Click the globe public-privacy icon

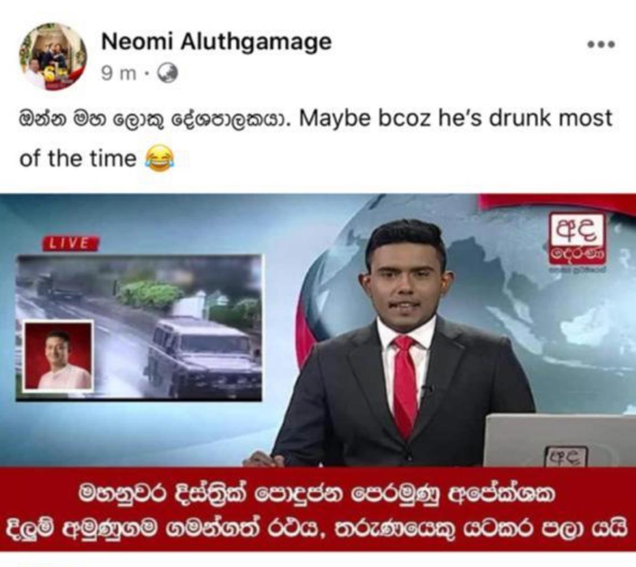click(167, 73)
